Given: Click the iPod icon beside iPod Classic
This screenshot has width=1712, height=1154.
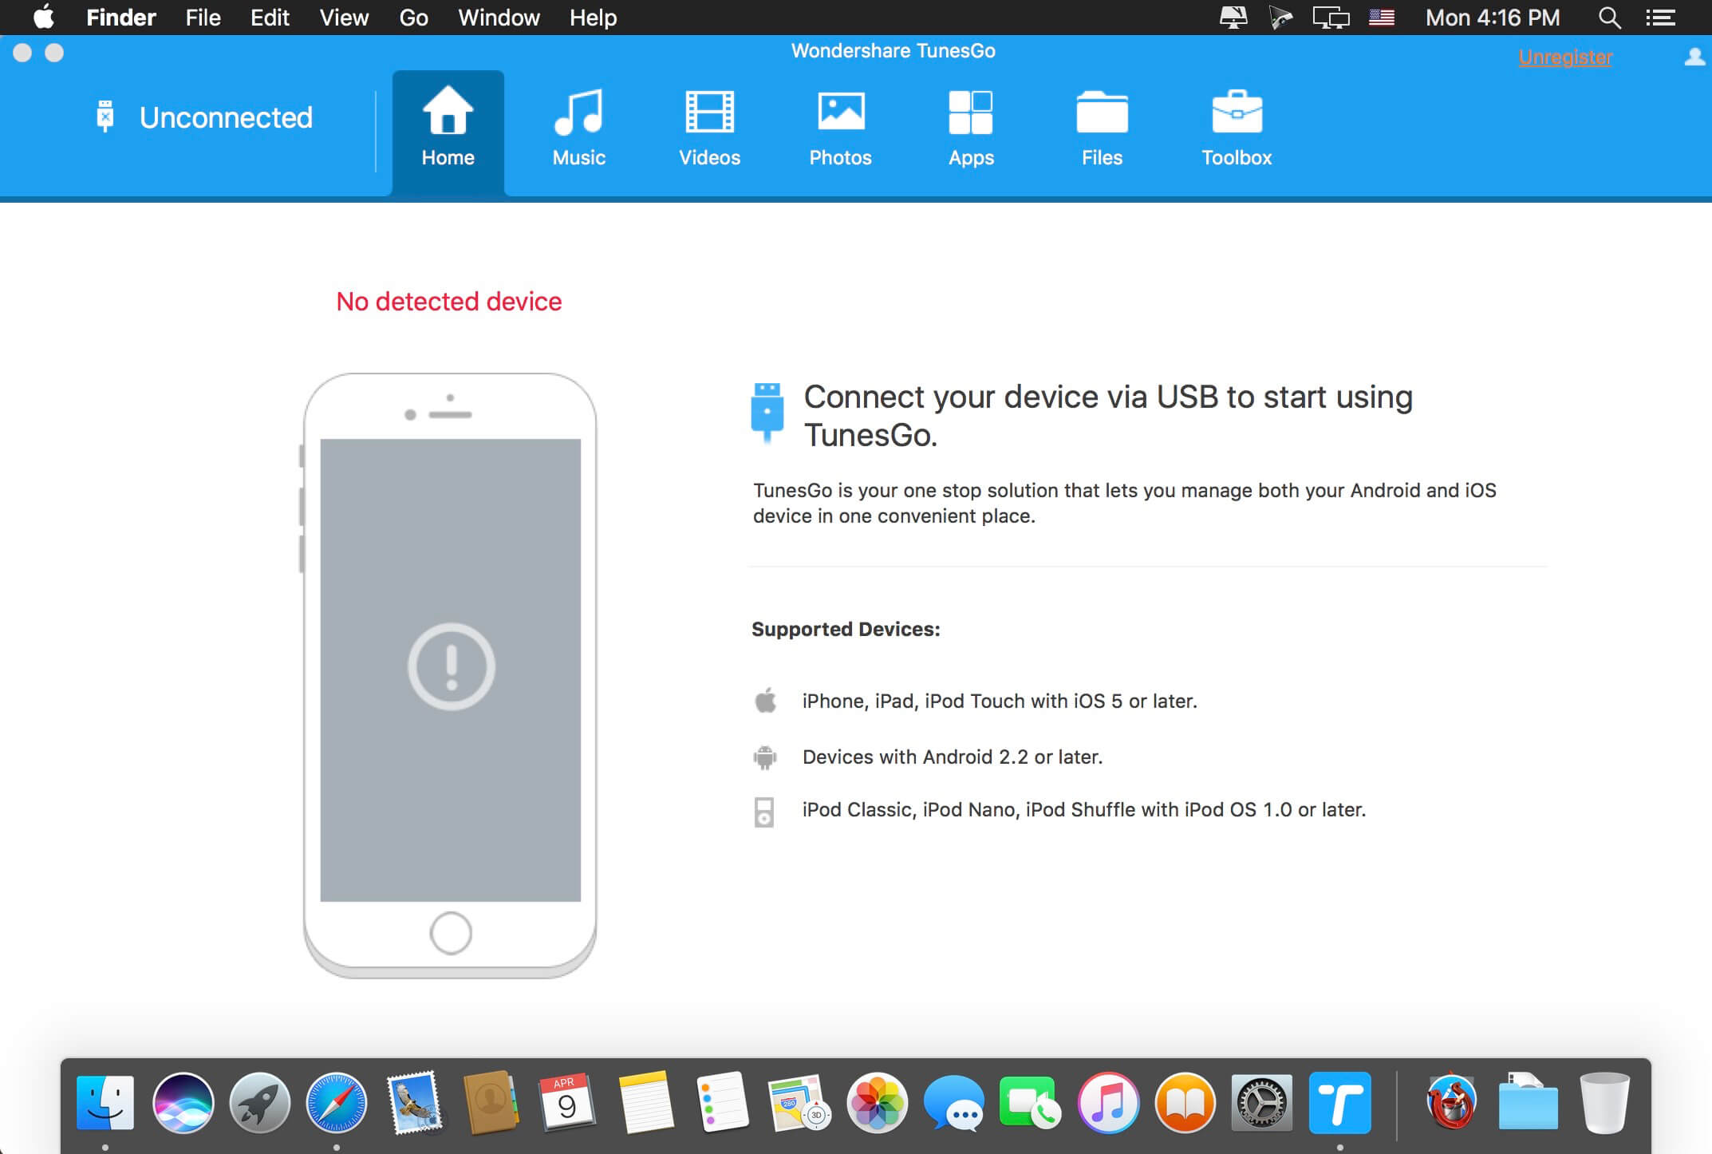Looking at the screenshot, I should (x=763, y=812).
